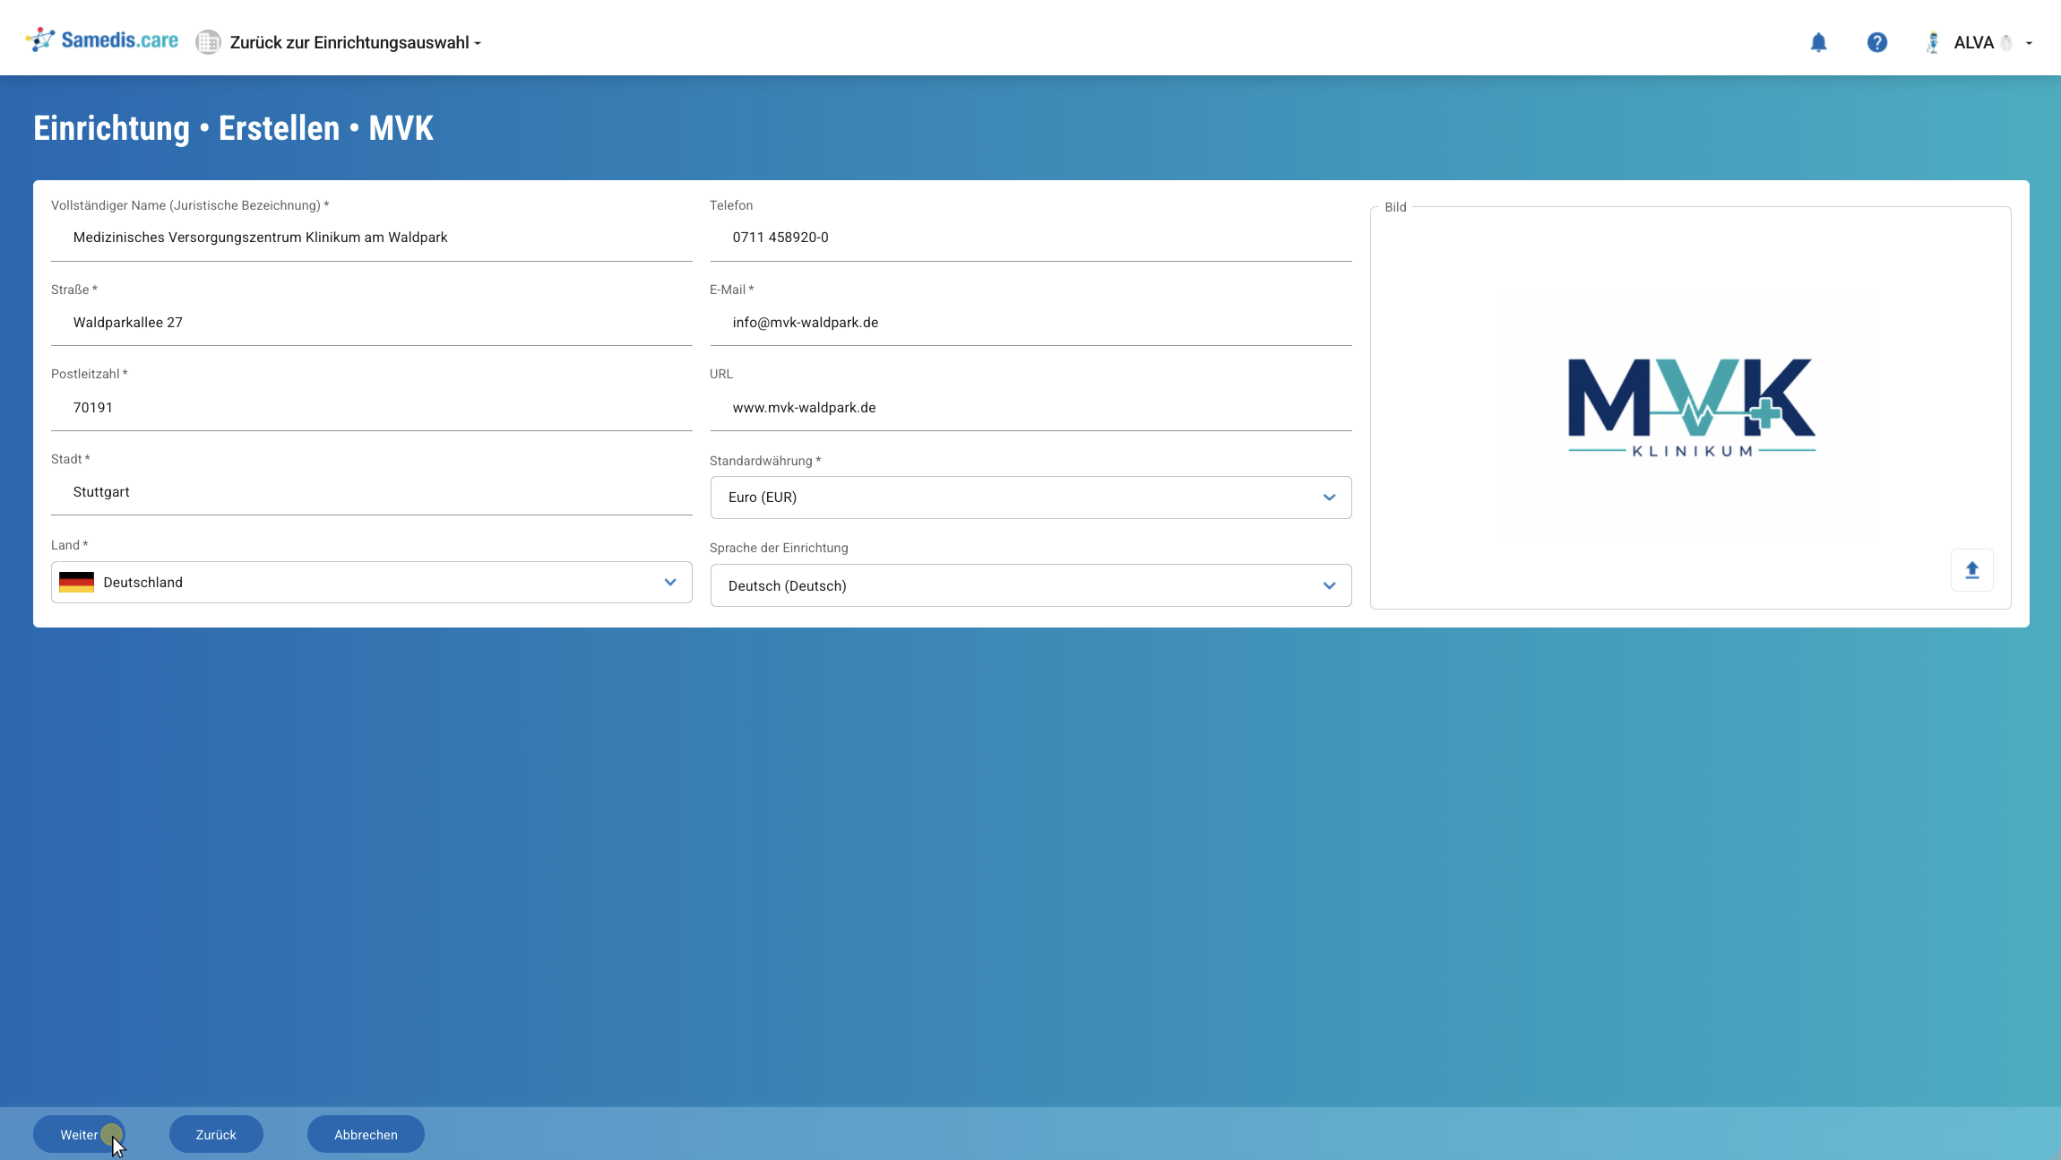Focus the Straße field

tap(371, 323)
